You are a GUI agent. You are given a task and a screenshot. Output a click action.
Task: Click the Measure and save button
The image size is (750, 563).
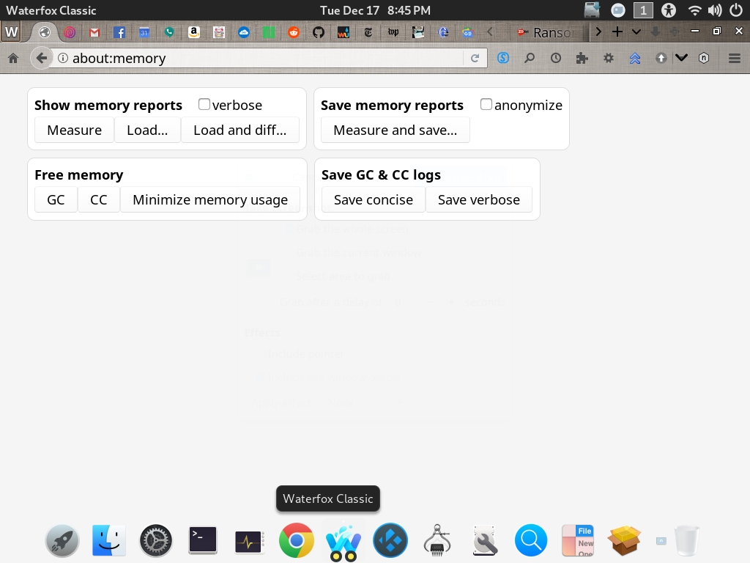click(395, 130)
